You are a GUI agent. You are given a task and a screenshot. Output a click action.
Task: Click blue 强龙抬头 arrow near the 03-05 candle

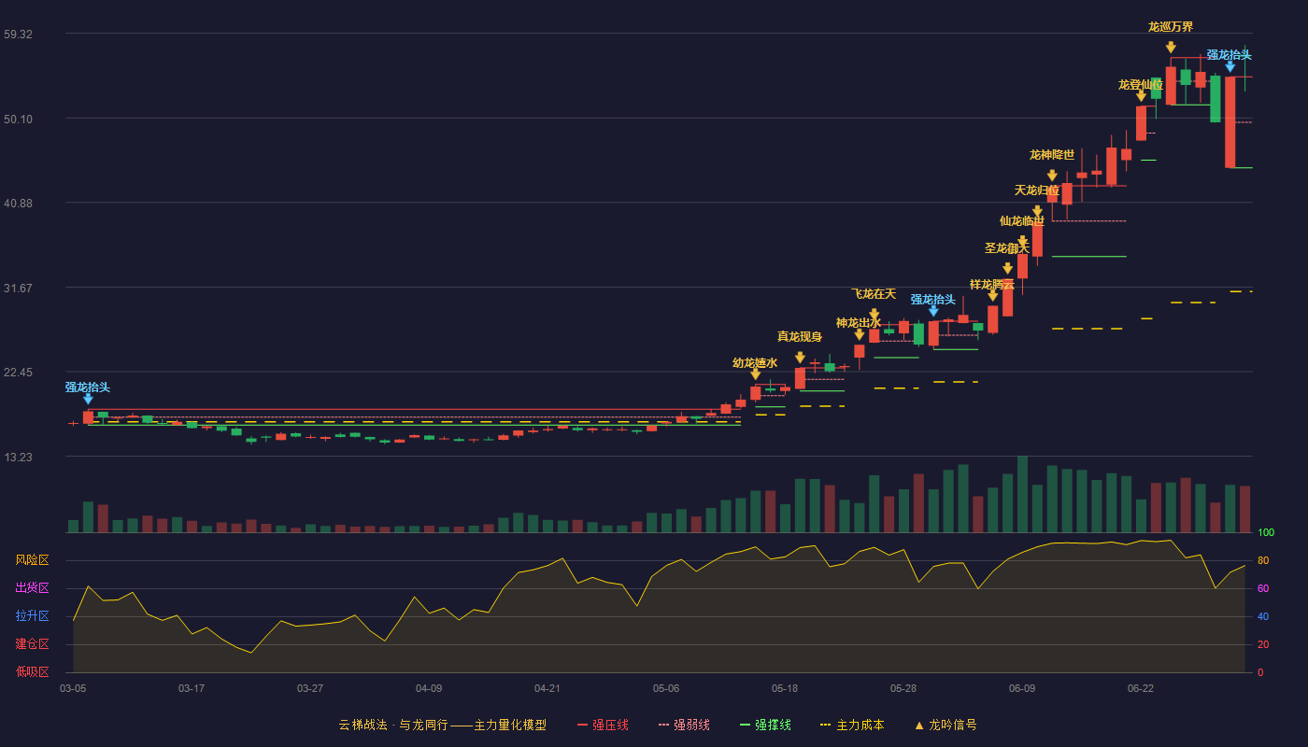click(x=88, y=399)
